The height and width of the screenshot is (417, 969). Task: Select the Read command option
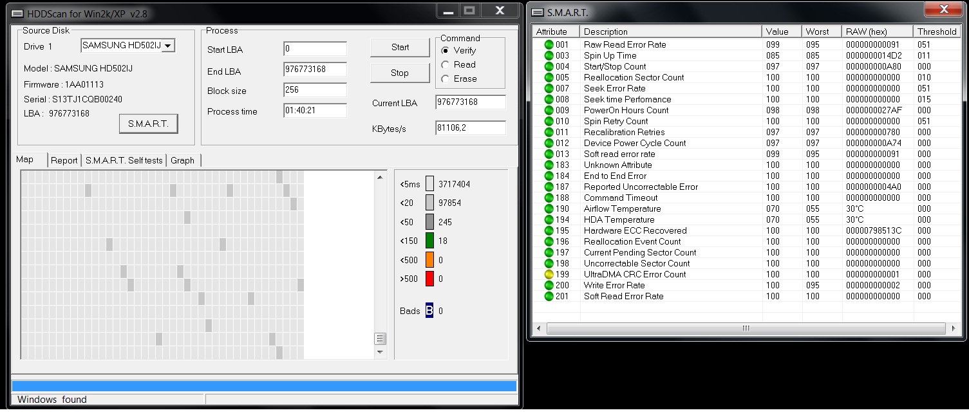pyautogui.click(x=445, y=64)
